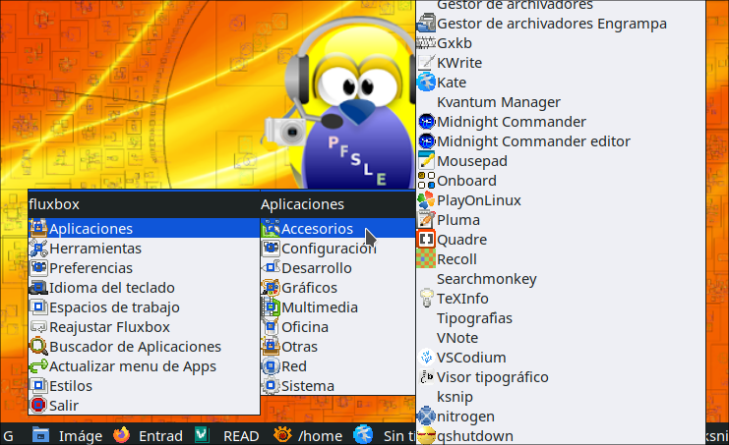Click the qshutdown icon

[x=426, y=436]
